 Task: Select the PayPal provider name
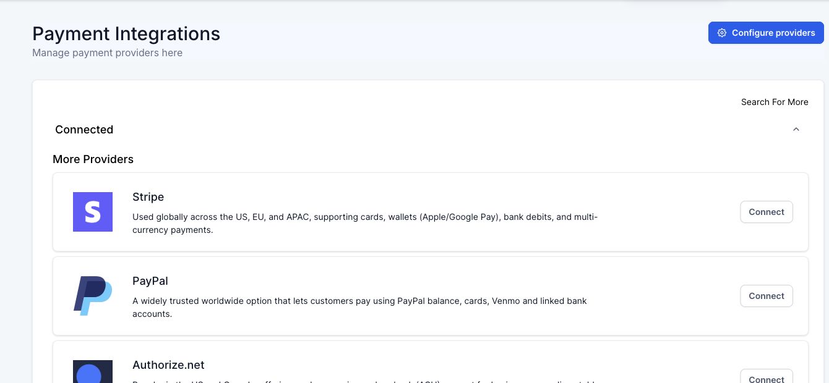pos(150,281)
